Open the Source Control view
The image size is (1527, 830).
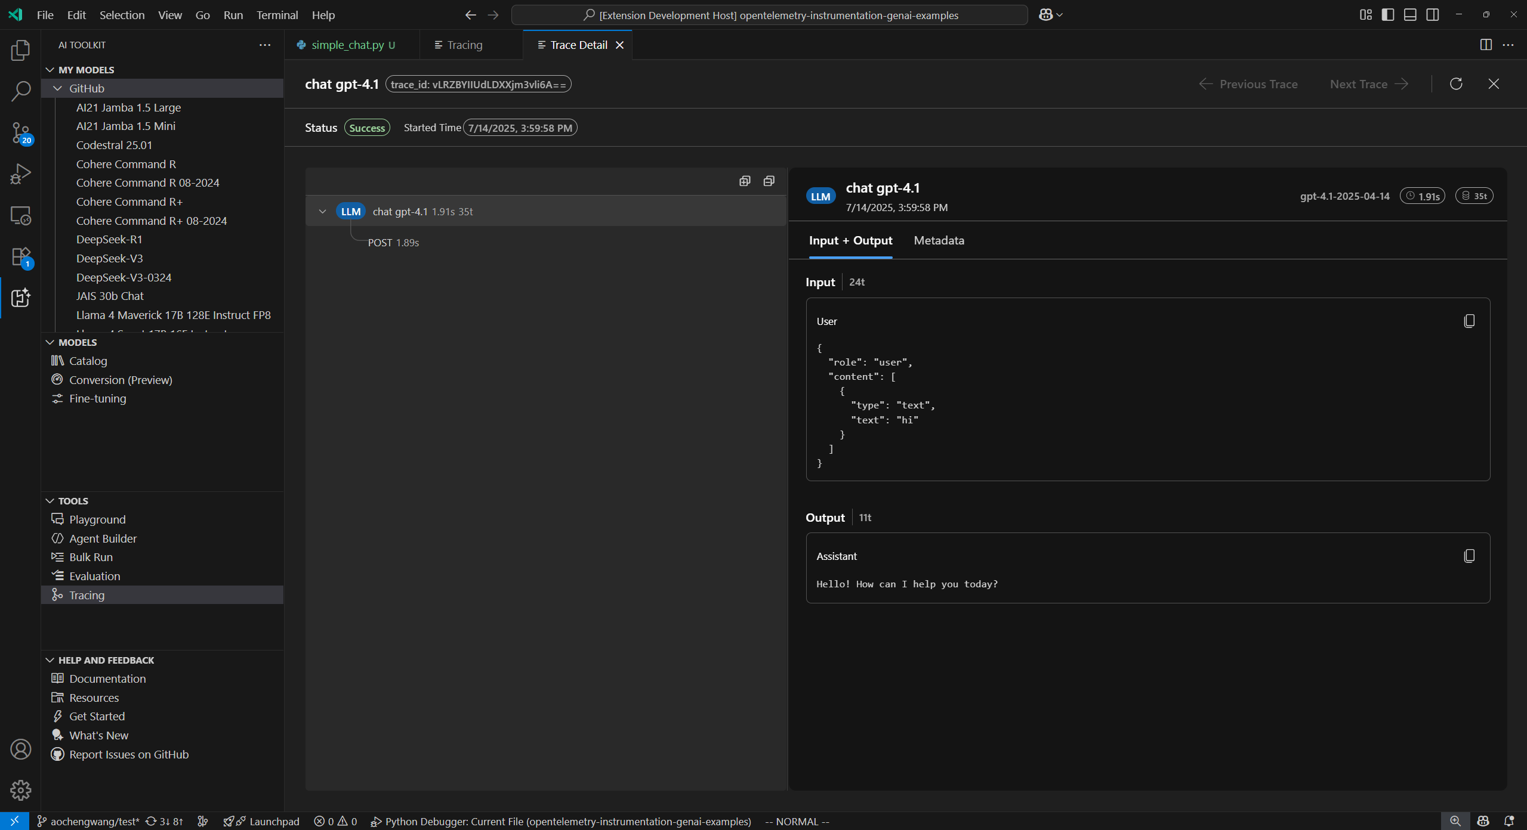(21, 132)
